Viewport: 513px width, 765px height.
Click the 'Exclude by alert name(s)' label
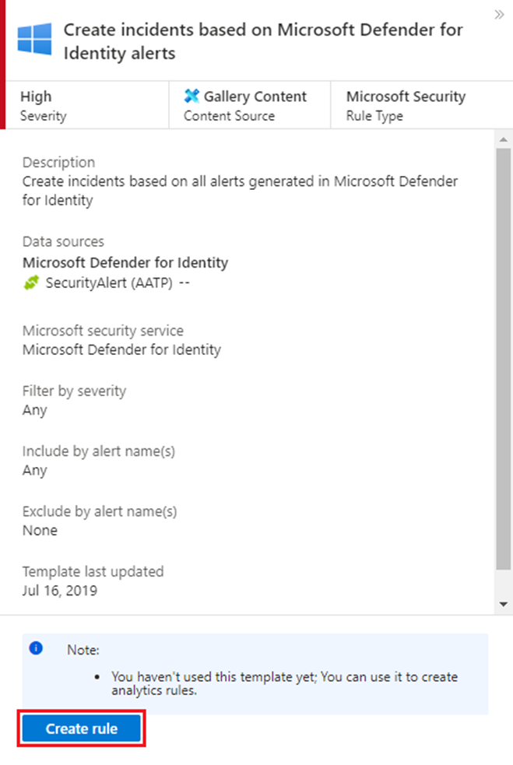[100, 511]
